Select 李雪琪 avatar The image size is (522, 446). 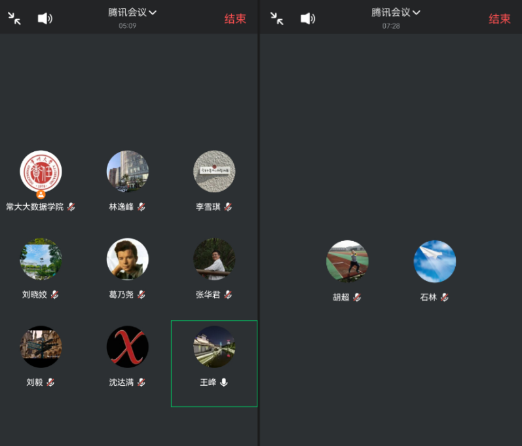pos(214,172)
